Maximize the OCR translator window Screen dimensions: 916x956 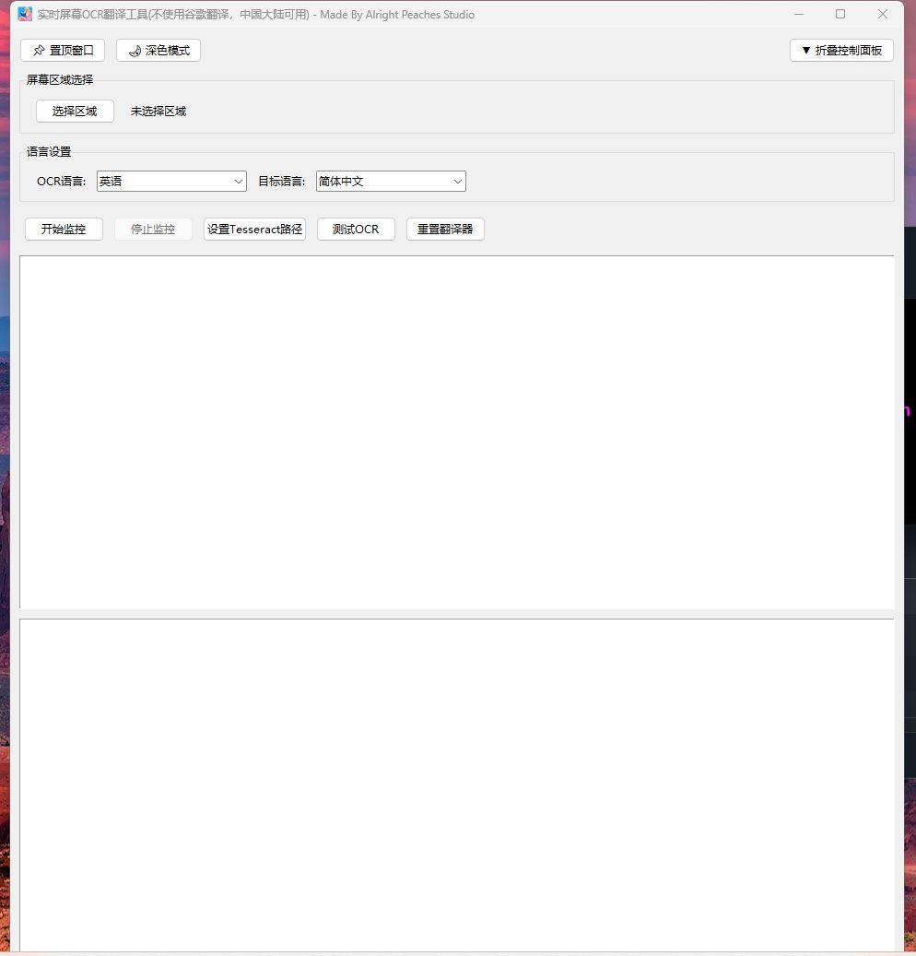click(840, 14)
